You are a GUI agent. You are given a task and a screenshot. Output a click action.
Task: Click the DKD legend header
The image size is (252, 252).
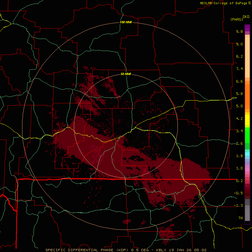pyautogui.click(x=246, y=17)
